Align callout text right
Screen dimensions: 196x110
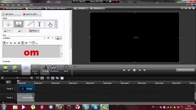(x=26, y=43)
